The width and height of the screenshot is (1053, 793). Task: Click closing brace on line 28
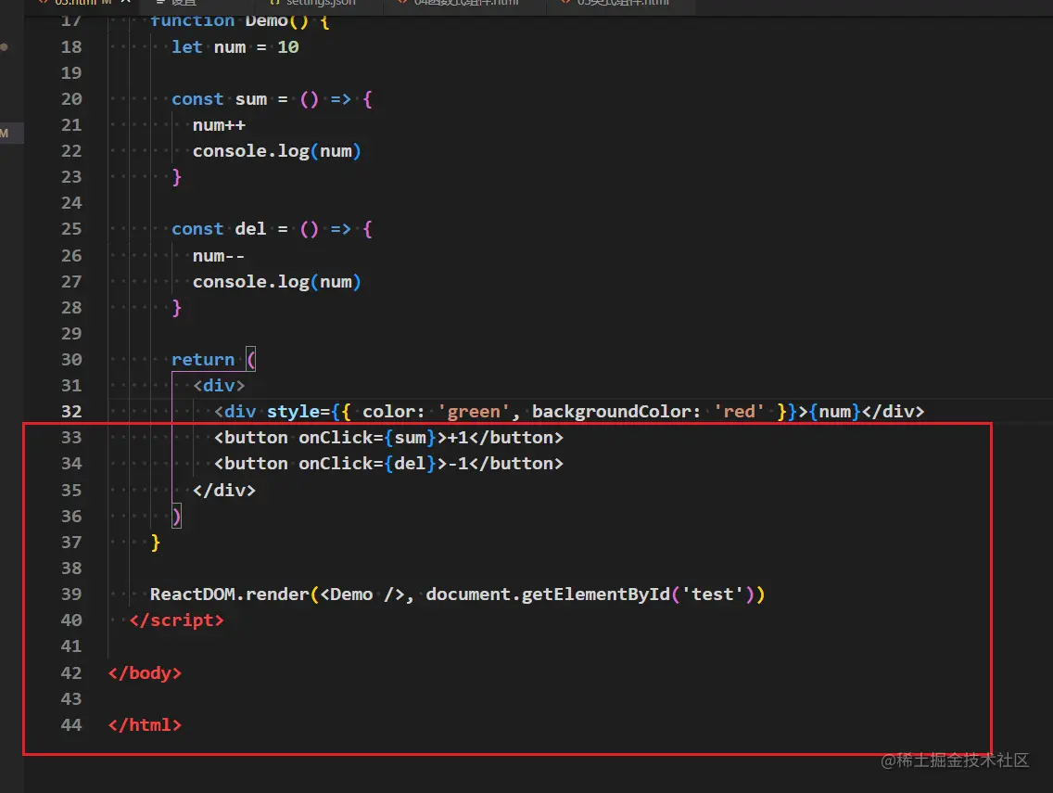click(177, 308)
